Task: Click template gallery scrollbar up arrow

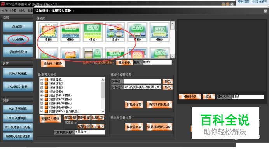Action: click(x=173, y=24)
